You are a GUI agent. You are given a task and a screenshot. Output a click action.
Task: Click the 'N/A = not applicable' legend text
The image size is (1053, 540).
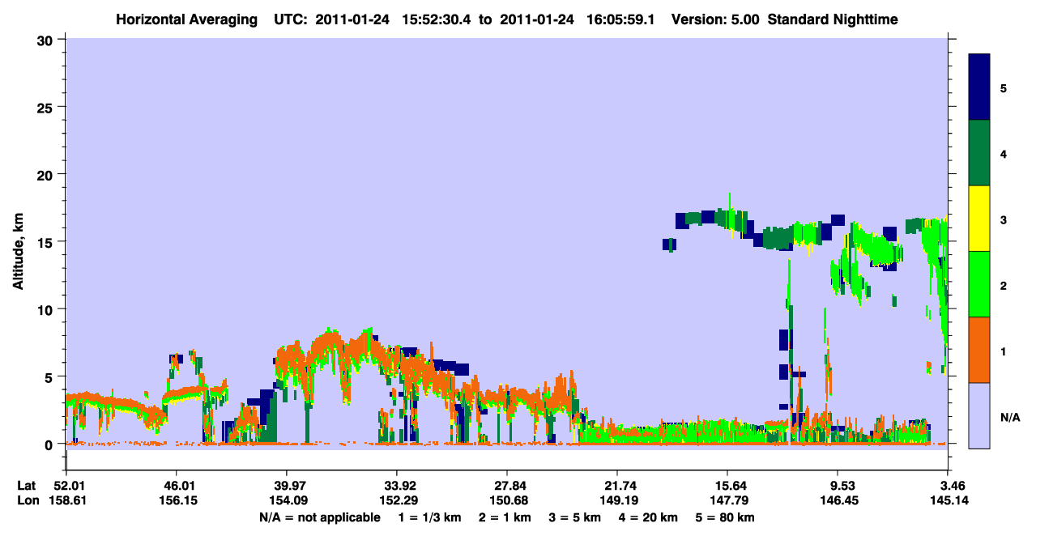[x=319, y=517]
